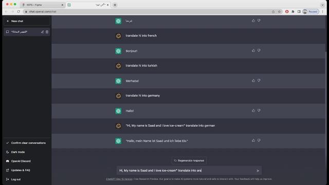329x185 pixels.
Task: Send the message with arrow icon
Action: tap(258, 171)
